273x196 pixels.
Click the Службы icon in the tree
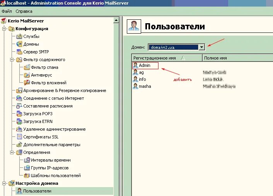(x=19, y=36)
